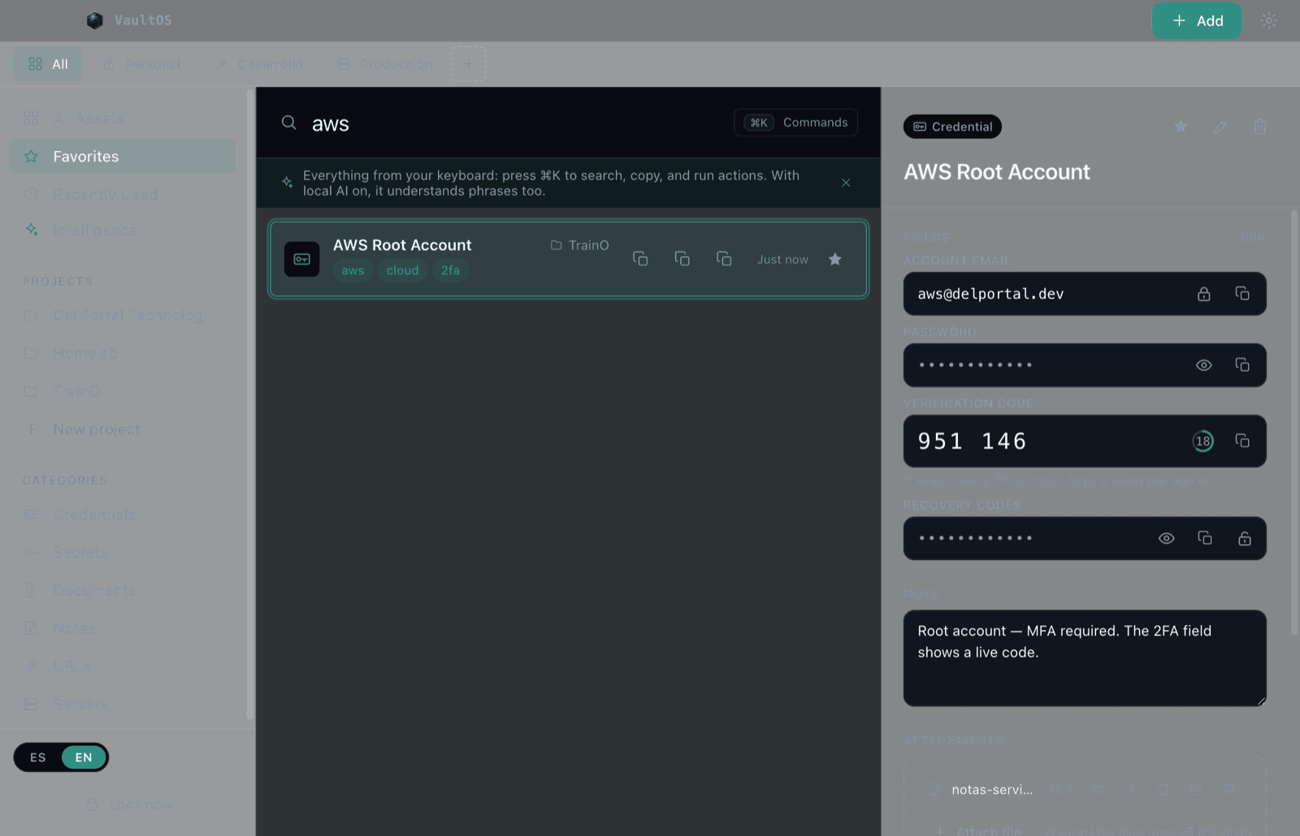Click the sparkle icon in the tip banner

pos(287,182)
